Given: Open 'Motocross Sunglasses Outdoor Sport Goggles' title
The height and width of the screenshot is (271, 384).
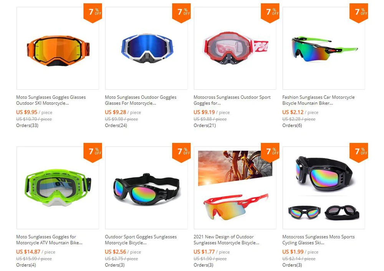Looking at the screenshot, I should click(x=232, y=100).
